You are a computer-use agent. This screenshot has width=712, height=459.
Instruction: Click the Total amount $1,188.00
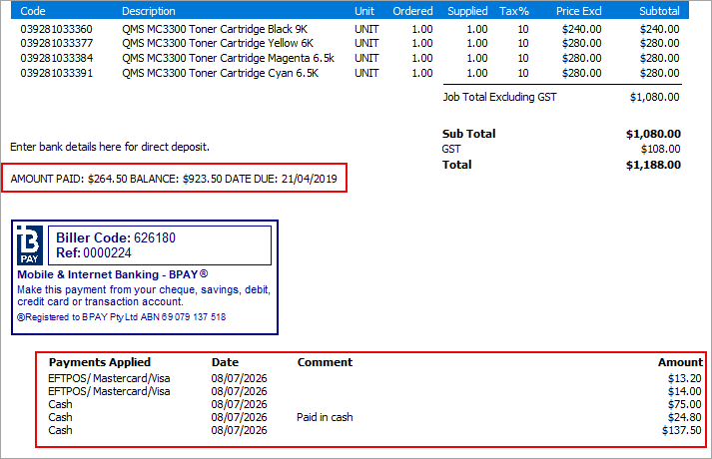pyautogui.click(x=653, y=165)
